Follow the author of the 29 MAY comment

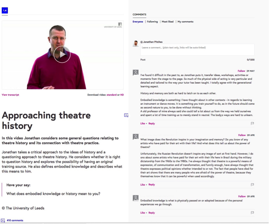point(241,71)
